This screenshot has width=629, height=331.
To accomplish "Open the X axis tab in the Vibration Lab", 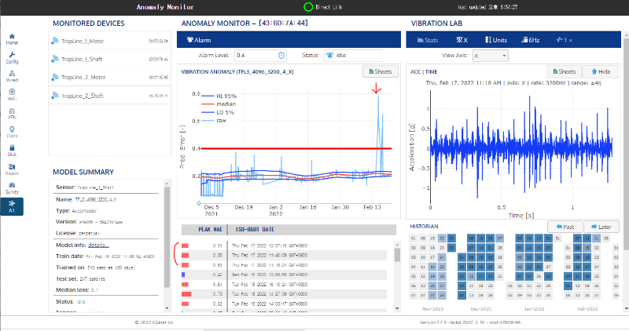I will pos(462,40).
